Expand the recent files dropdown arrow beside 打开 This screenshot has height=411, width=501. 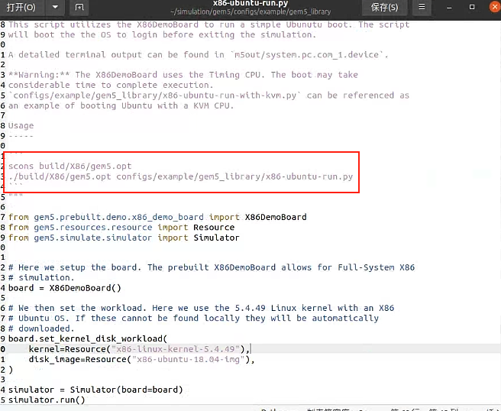click(x=55, y=7)
